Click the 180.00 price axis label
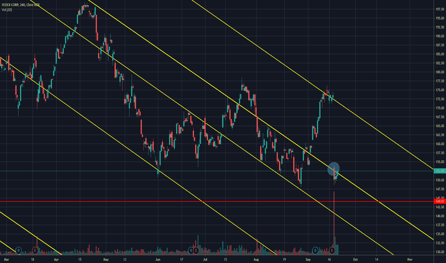446x263 pixels. click(x=440, y=72)
